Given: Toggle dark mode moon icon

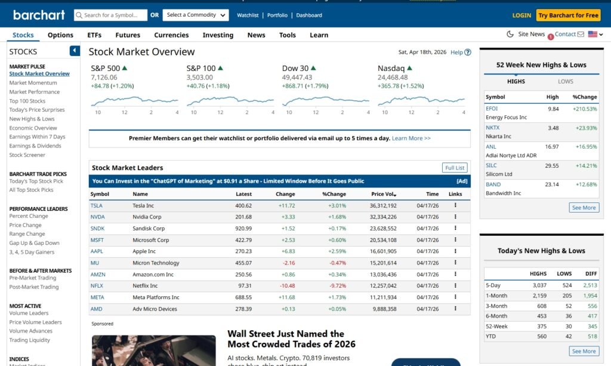Looking at the screenshot, I should click(x=510, y=34).
